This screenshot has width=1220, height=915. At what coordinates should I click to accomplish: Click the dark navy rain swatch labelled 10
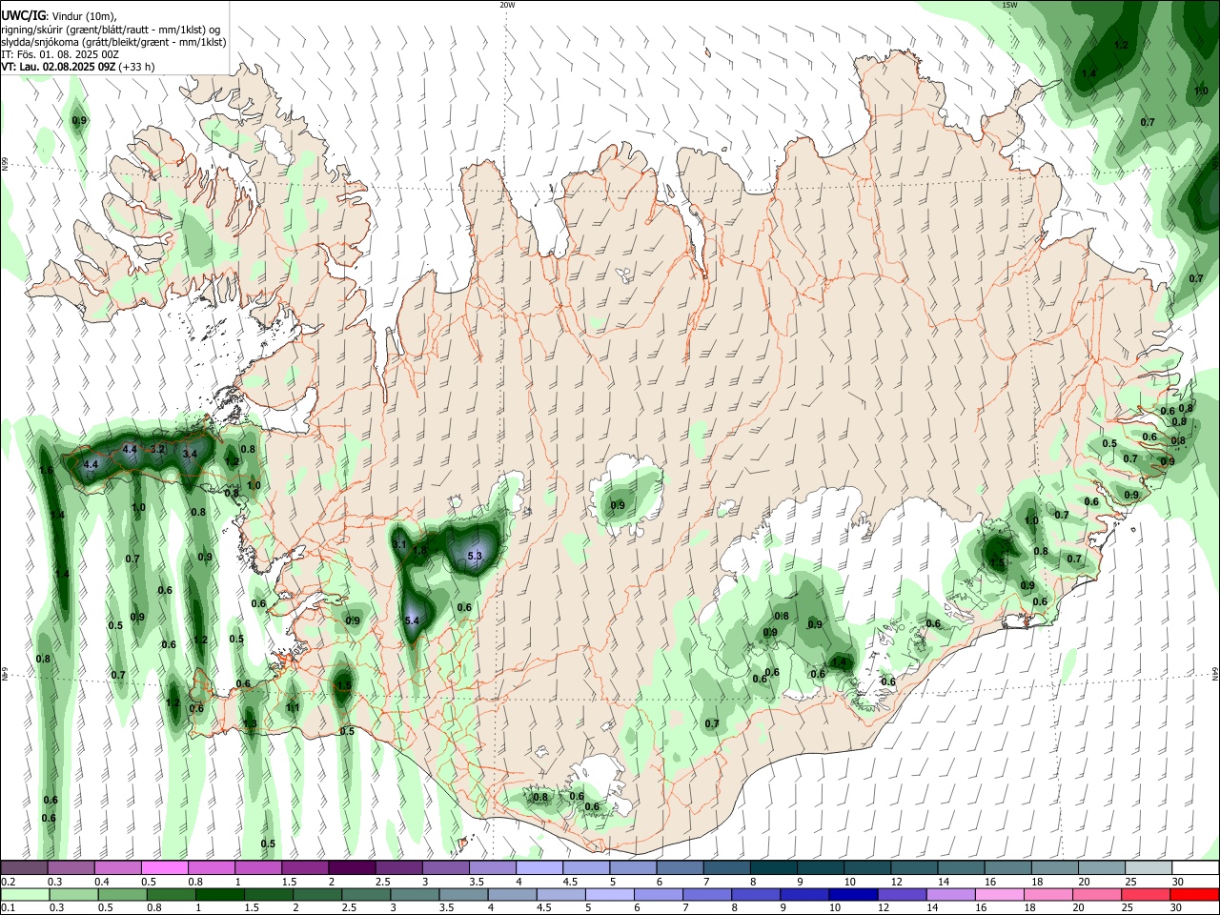point(853,894)
